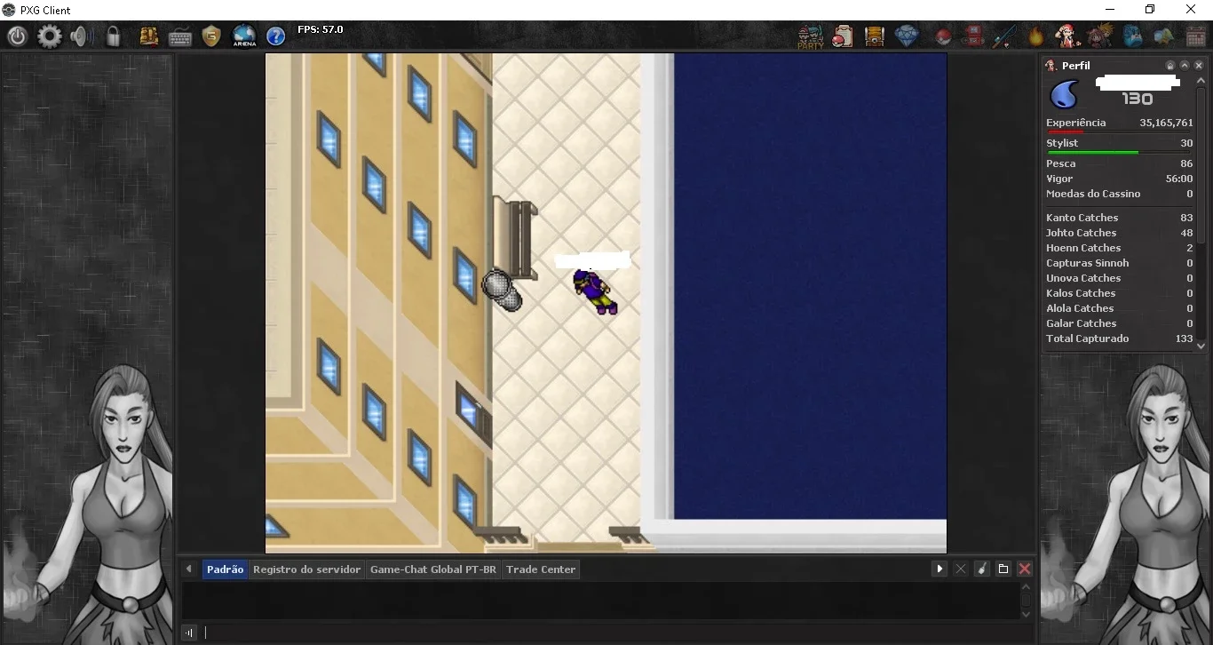Focus the chat message input field
1213x645 pixels.
click(x=617, y=633)
